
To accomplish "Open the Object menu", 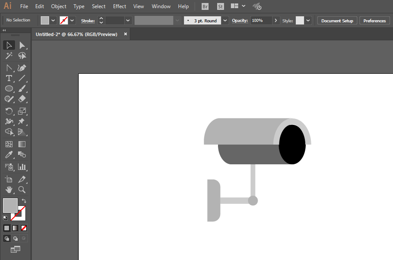I will 58,6.
